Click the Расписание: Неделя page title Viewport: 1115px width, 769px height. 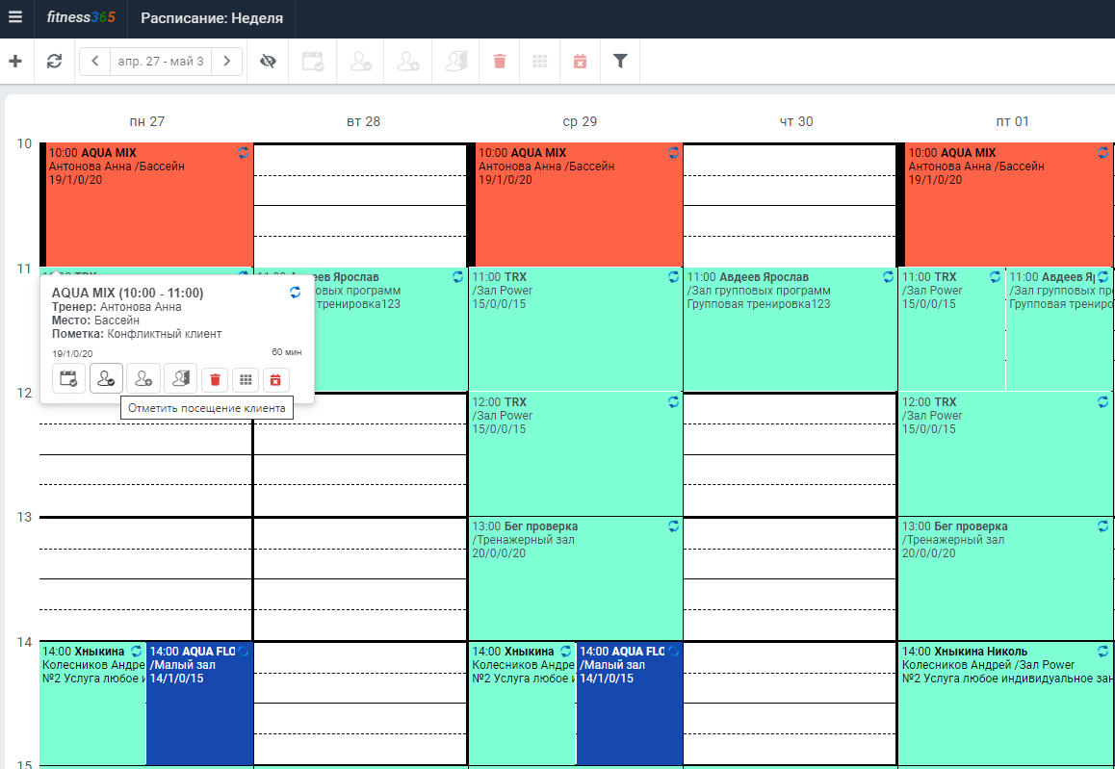click(212, 18)
